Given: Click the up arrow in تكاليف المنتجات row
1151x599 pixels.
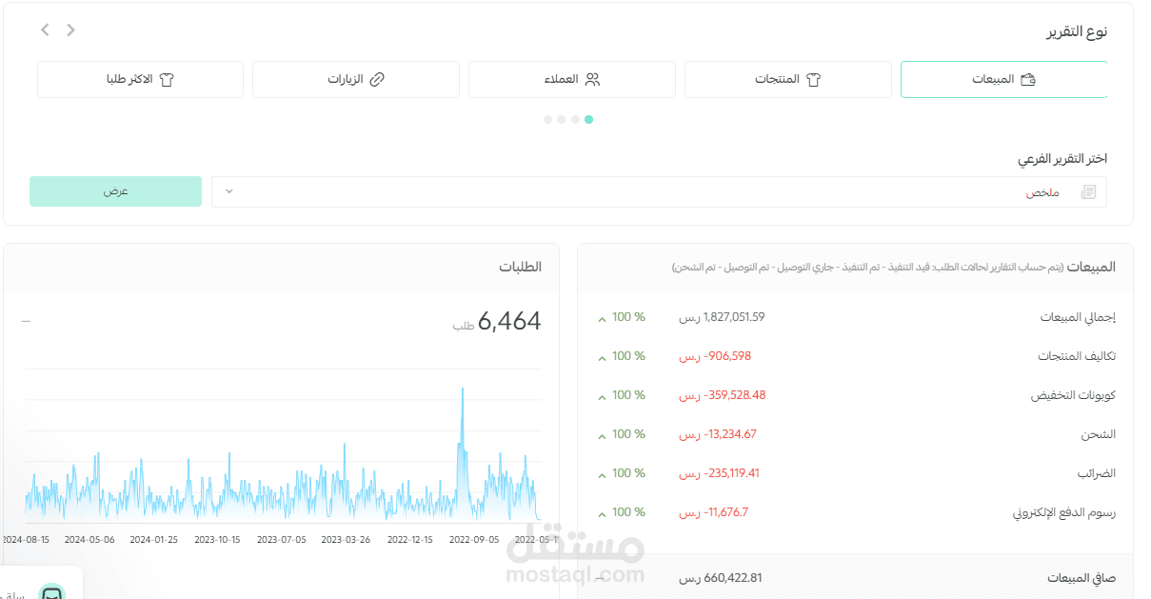Looking at the screenshot, I should (x=602, y=358).
